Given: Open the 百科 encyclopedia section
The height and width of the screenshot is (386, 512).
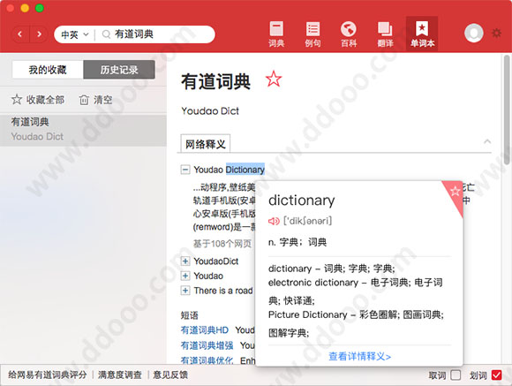Looking at the screenshot, I should point(349,34).
